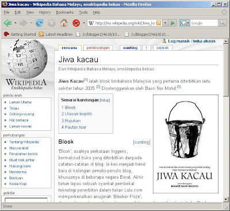
Task: Click the page scrollbar up arrow
Action: [x=226, y=41]
